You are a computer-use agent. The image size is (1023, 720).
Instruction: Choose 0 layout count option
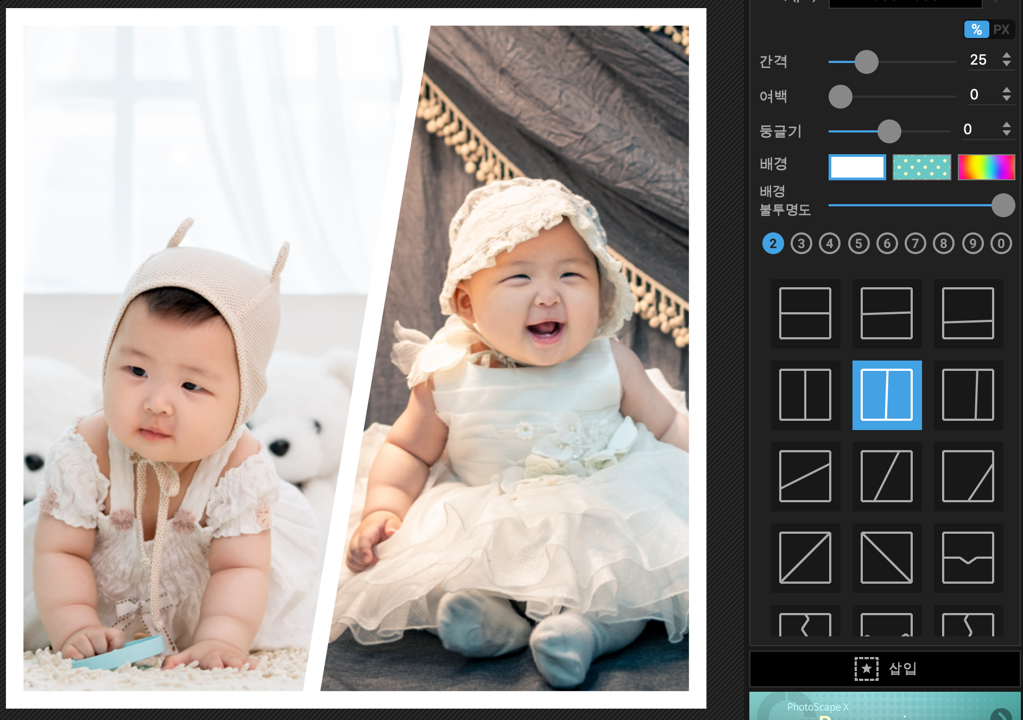[x=1001, y=243]
